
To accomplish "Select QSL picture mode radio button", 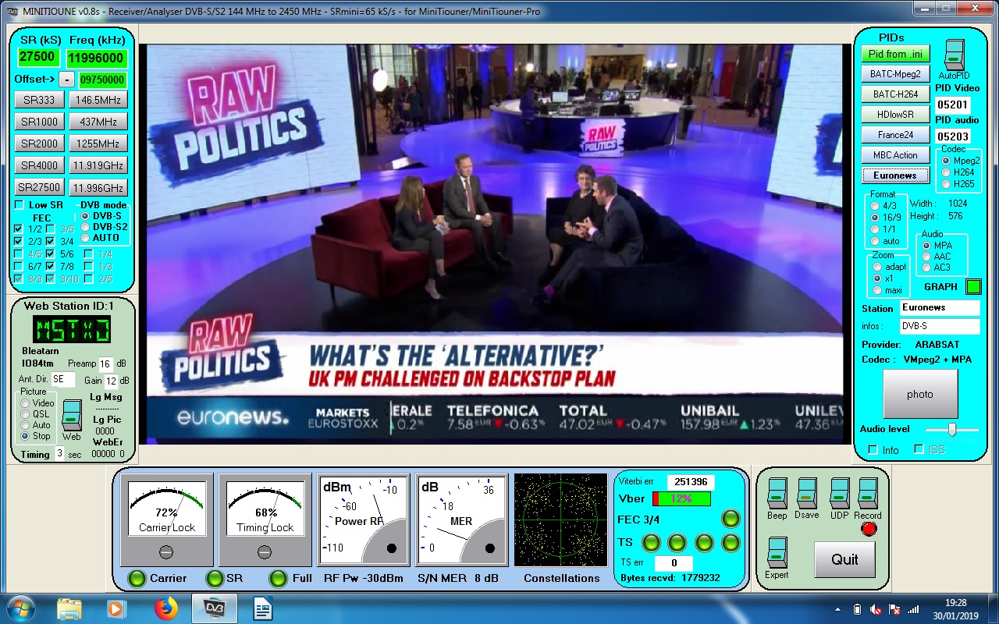I will click(x=25, y=414).
